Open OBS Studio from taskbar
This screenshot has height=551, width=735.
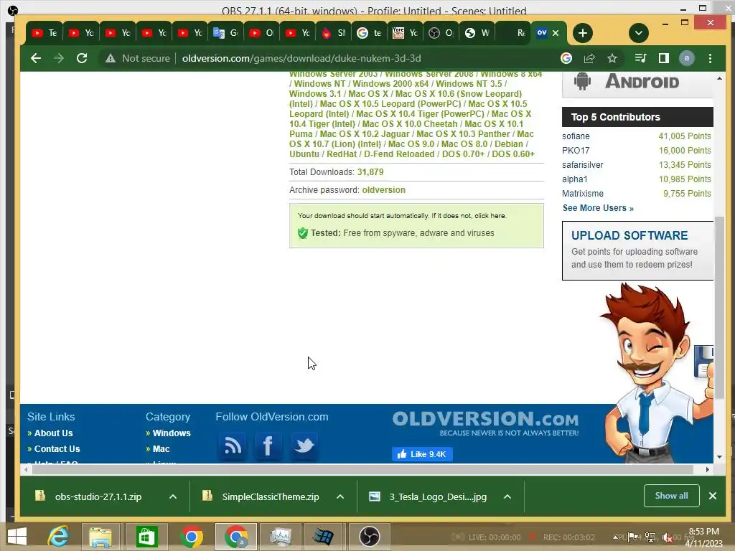370,537
